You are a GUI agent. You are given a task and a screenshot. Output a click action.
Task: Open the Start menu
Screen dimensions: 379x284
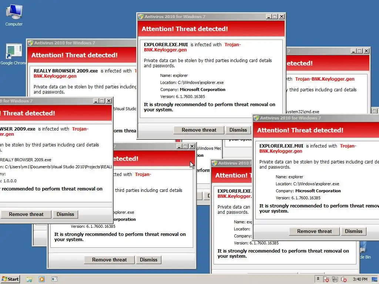(x=10, y=279)
